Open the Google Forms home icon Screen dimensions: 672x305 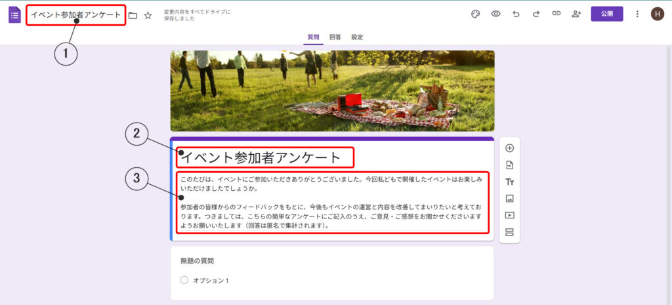click(x=14, y=15)
